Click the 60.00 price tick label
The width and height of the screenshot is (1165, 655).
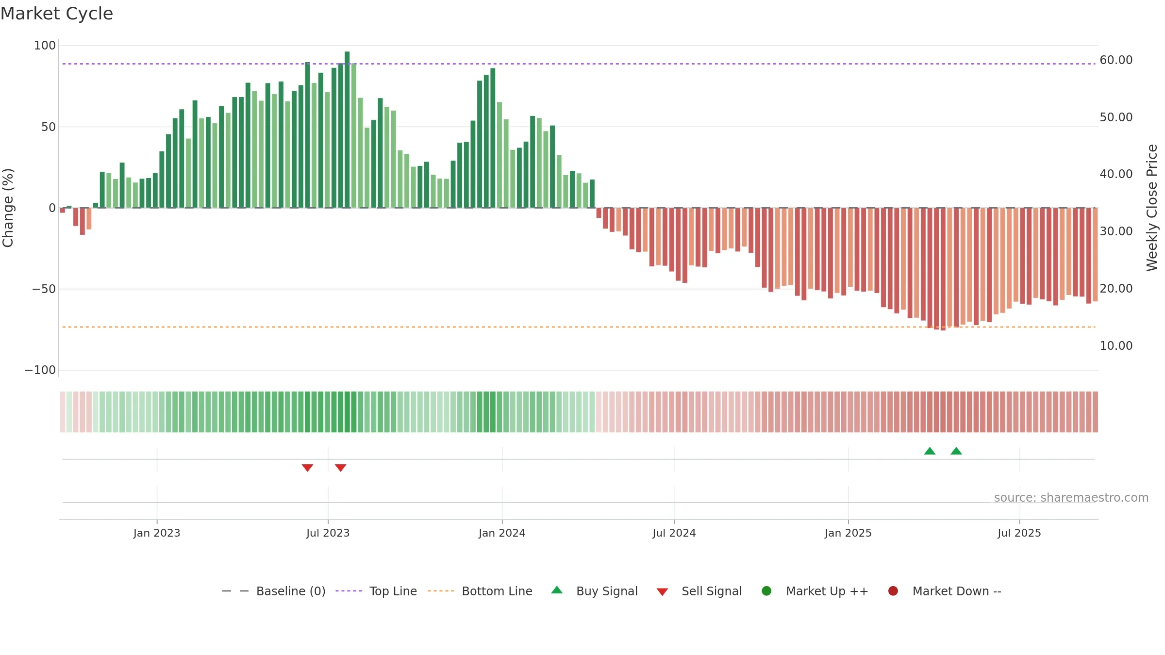(1116, 60)
